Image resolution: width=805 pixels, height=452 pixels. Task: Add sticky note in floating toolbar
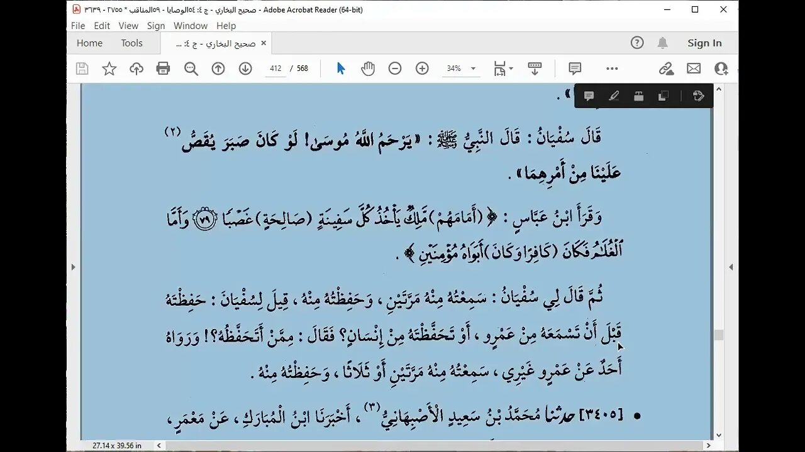click(589, 96)
